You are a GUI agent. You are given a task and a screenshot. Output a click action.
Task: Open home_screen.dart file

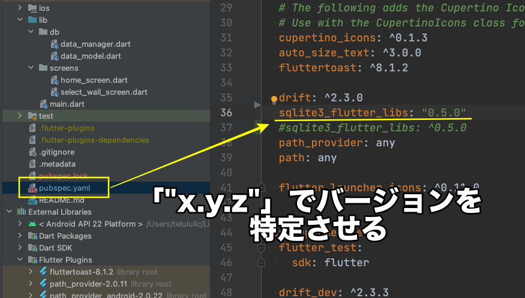[94, 80]
